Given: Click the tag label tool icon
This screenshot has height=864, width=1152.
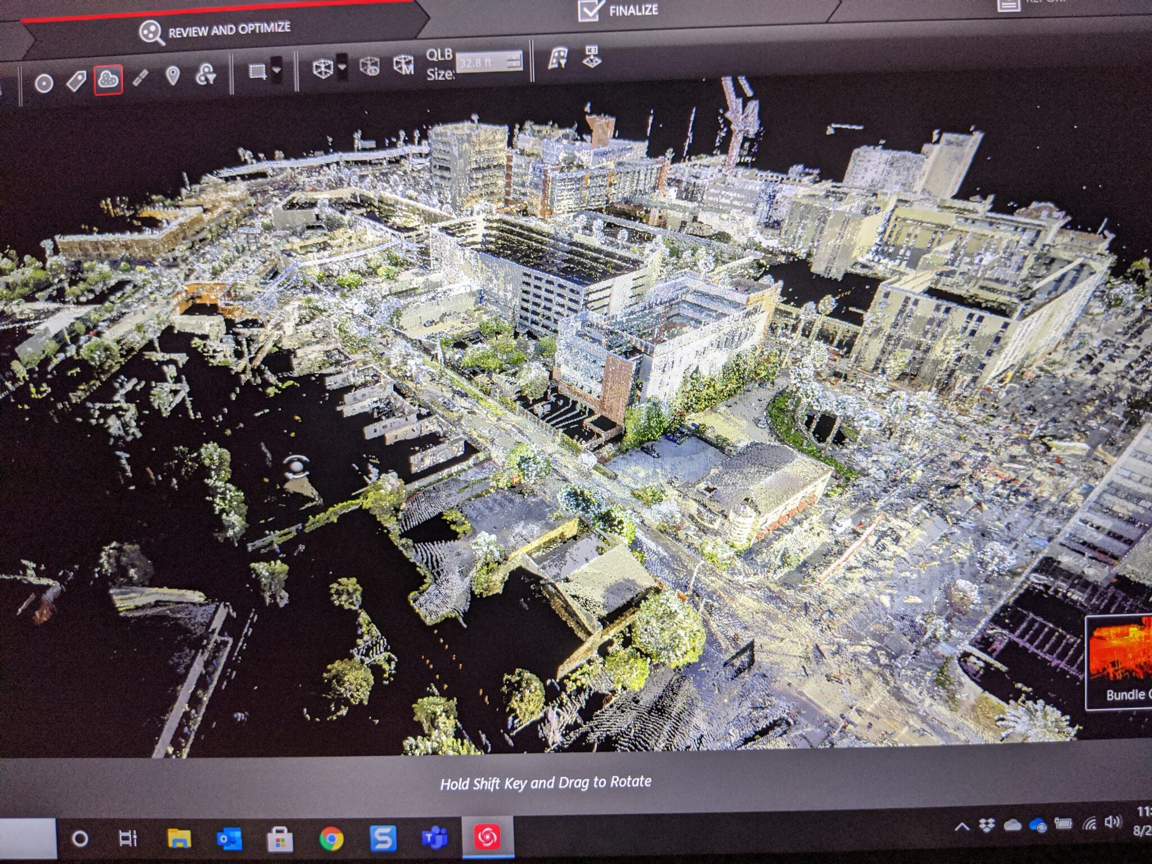Looking at the screenshot, I should [x=76, y=81].
